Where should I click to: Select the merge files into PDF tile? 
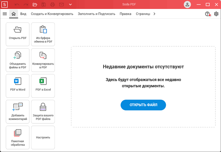pos(18,60)
